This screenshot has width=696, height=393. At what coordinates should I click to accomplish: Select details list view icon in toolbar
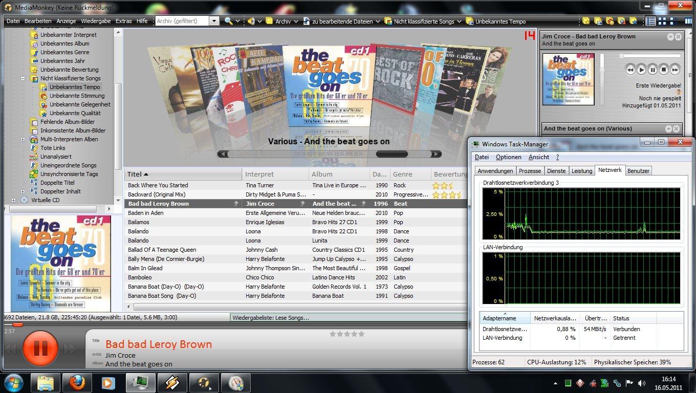[x=651, y=21]
